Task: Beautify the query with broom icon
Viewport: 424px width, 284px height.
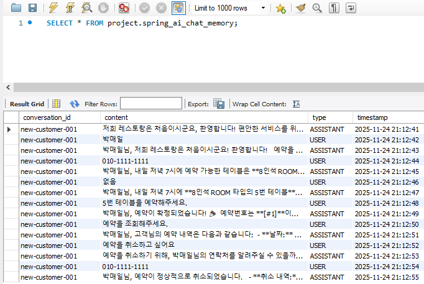Action: (301, 8)
